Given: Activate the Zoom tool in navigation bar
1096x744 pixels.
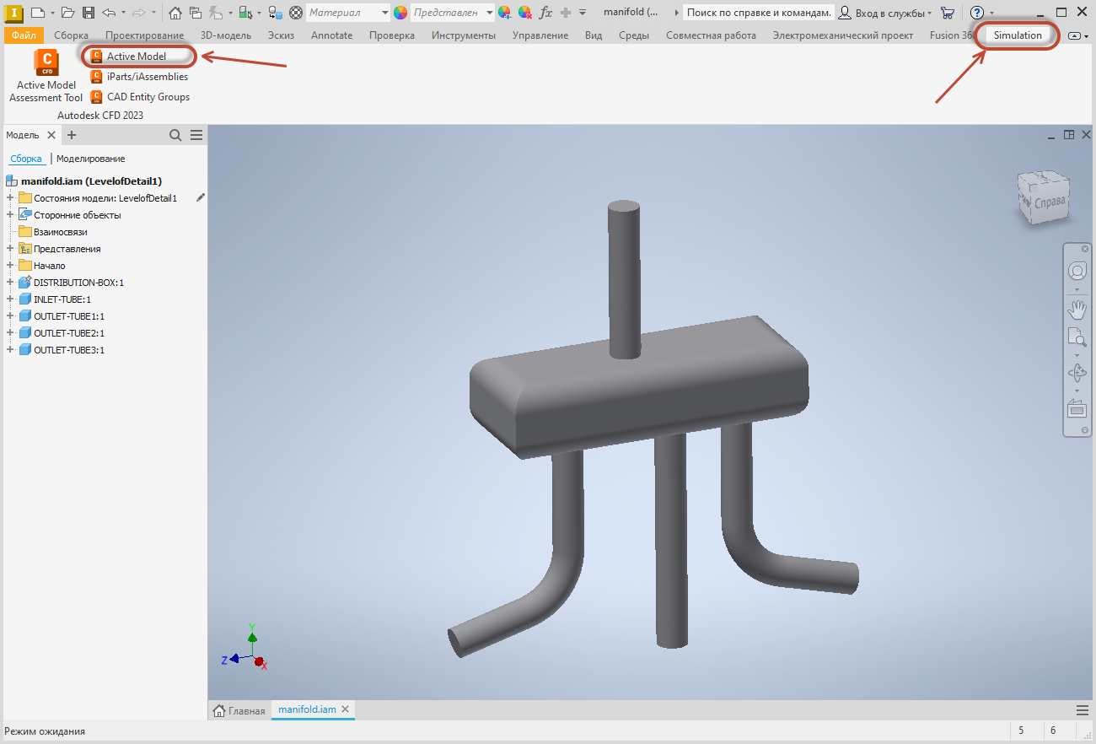Looking at the screenshot, I should [1077, 337].
